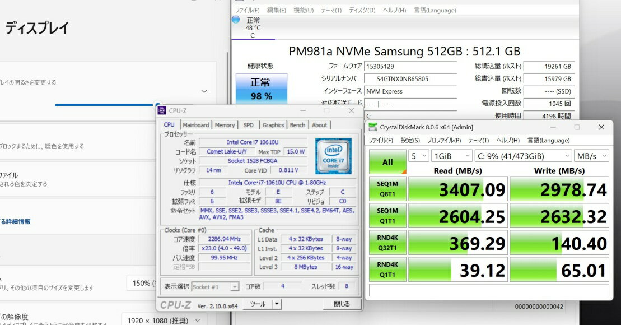The width and height of the screenshot is (621, 325).
Task: Open the 設定(S) menu in CrystalDiskMark
Action: click(410, 140)
